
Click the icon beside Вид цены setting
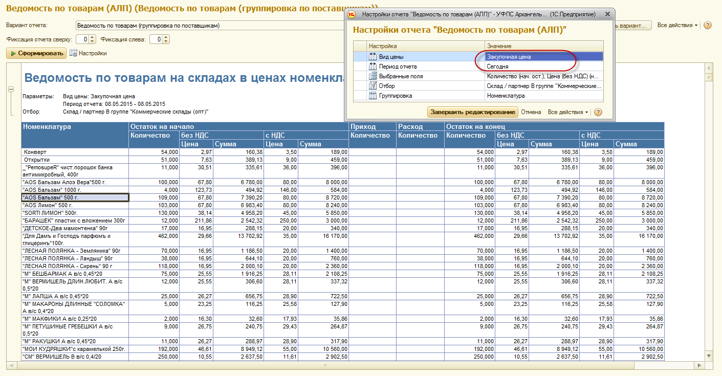coord(373,57)
